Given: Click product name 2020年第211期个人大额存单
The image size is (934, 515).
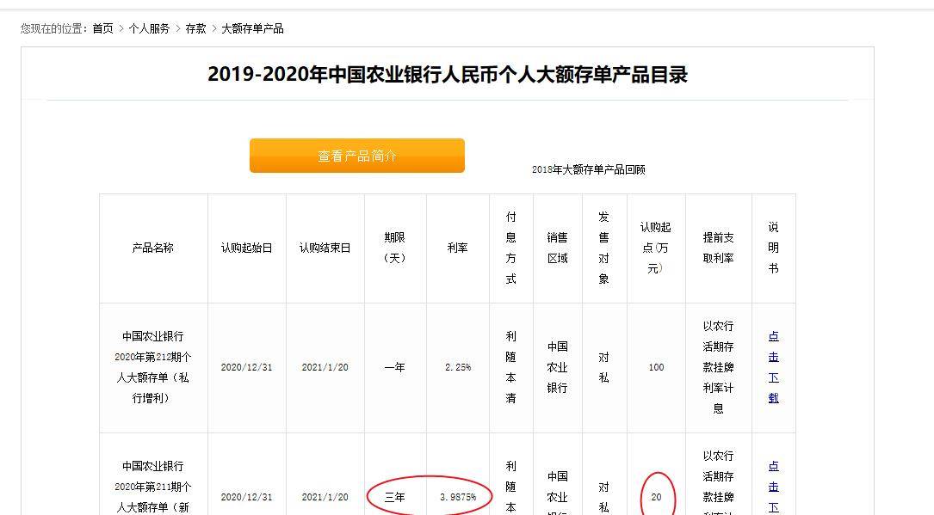Looking at the screenshot, I should point(153,487).
